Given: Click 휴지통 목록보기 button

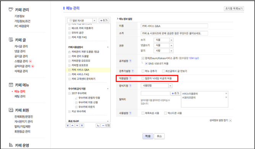Looking at the screenshot, I should coord(234,8).
